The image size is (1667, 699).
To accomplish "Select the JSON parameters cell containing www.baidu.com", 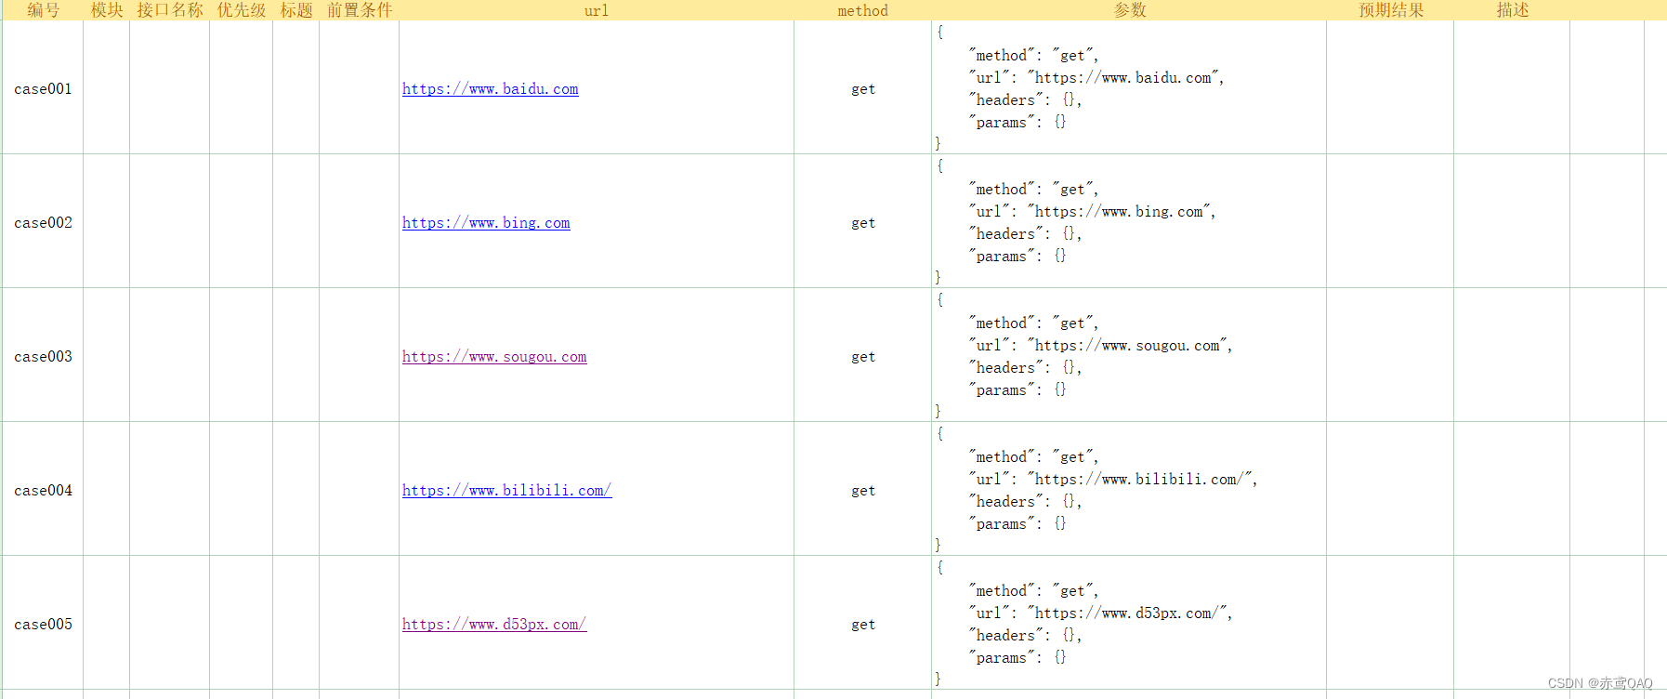I will tap(1129, 87).
